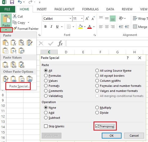This screenshot has height=142, width=148.
Task: Choose Keep Source Column Widths paste icon
Action: coord(13,51)
